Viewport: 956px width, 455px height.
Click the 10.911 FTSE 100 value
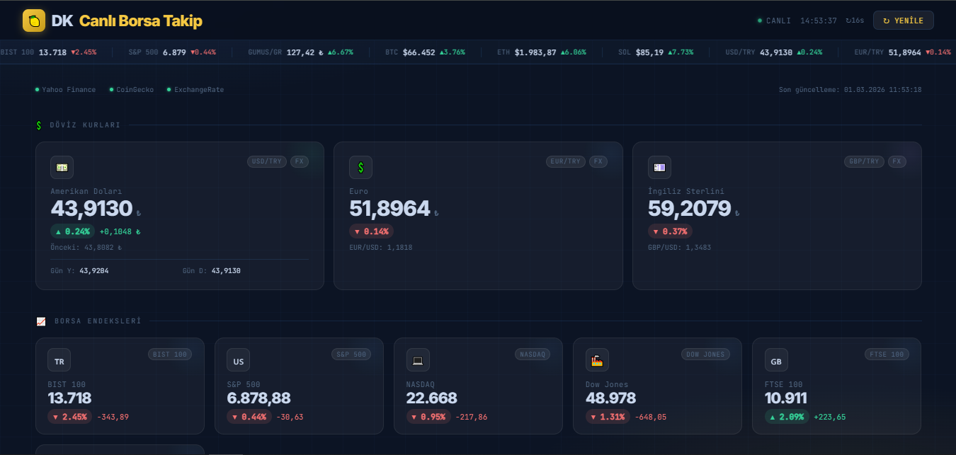pyautogui.click(x=786, y=398)
